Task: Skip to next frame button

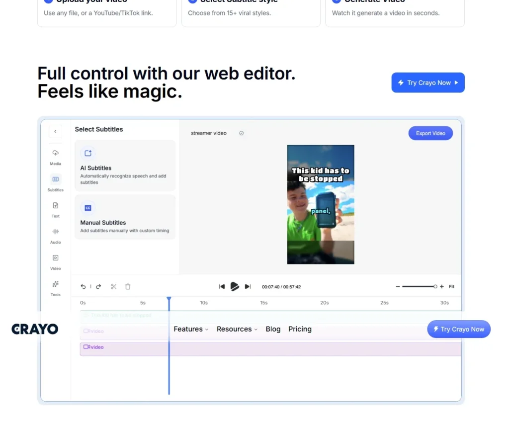Action: pyautogui.click(x=248, y=287)
